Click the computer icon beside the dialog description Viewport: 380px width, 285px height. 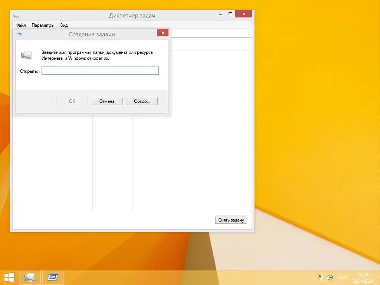point(26,55)
